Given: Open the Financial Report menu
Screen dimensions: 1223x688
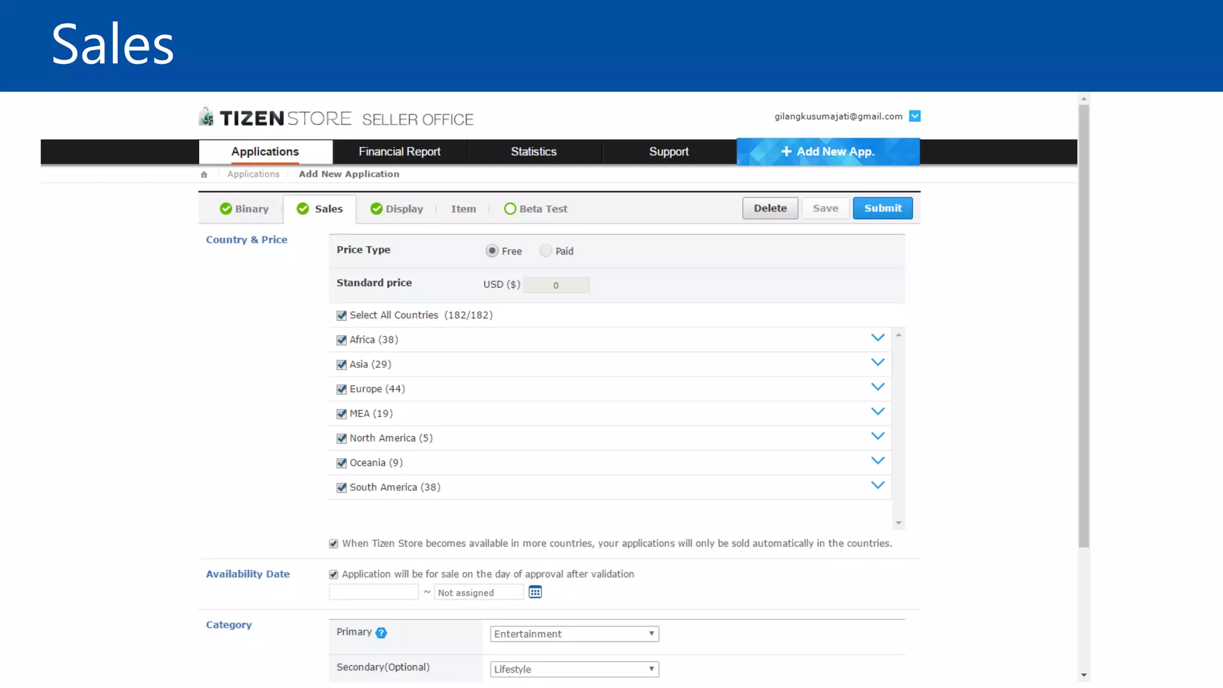Looking at the screenshot, I should (x=400, y=152).
